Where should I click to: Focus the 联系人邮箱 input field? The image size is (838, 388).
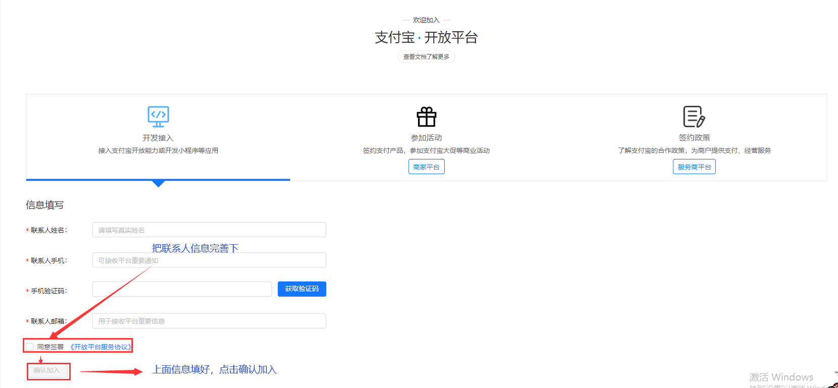pos(209,321)
